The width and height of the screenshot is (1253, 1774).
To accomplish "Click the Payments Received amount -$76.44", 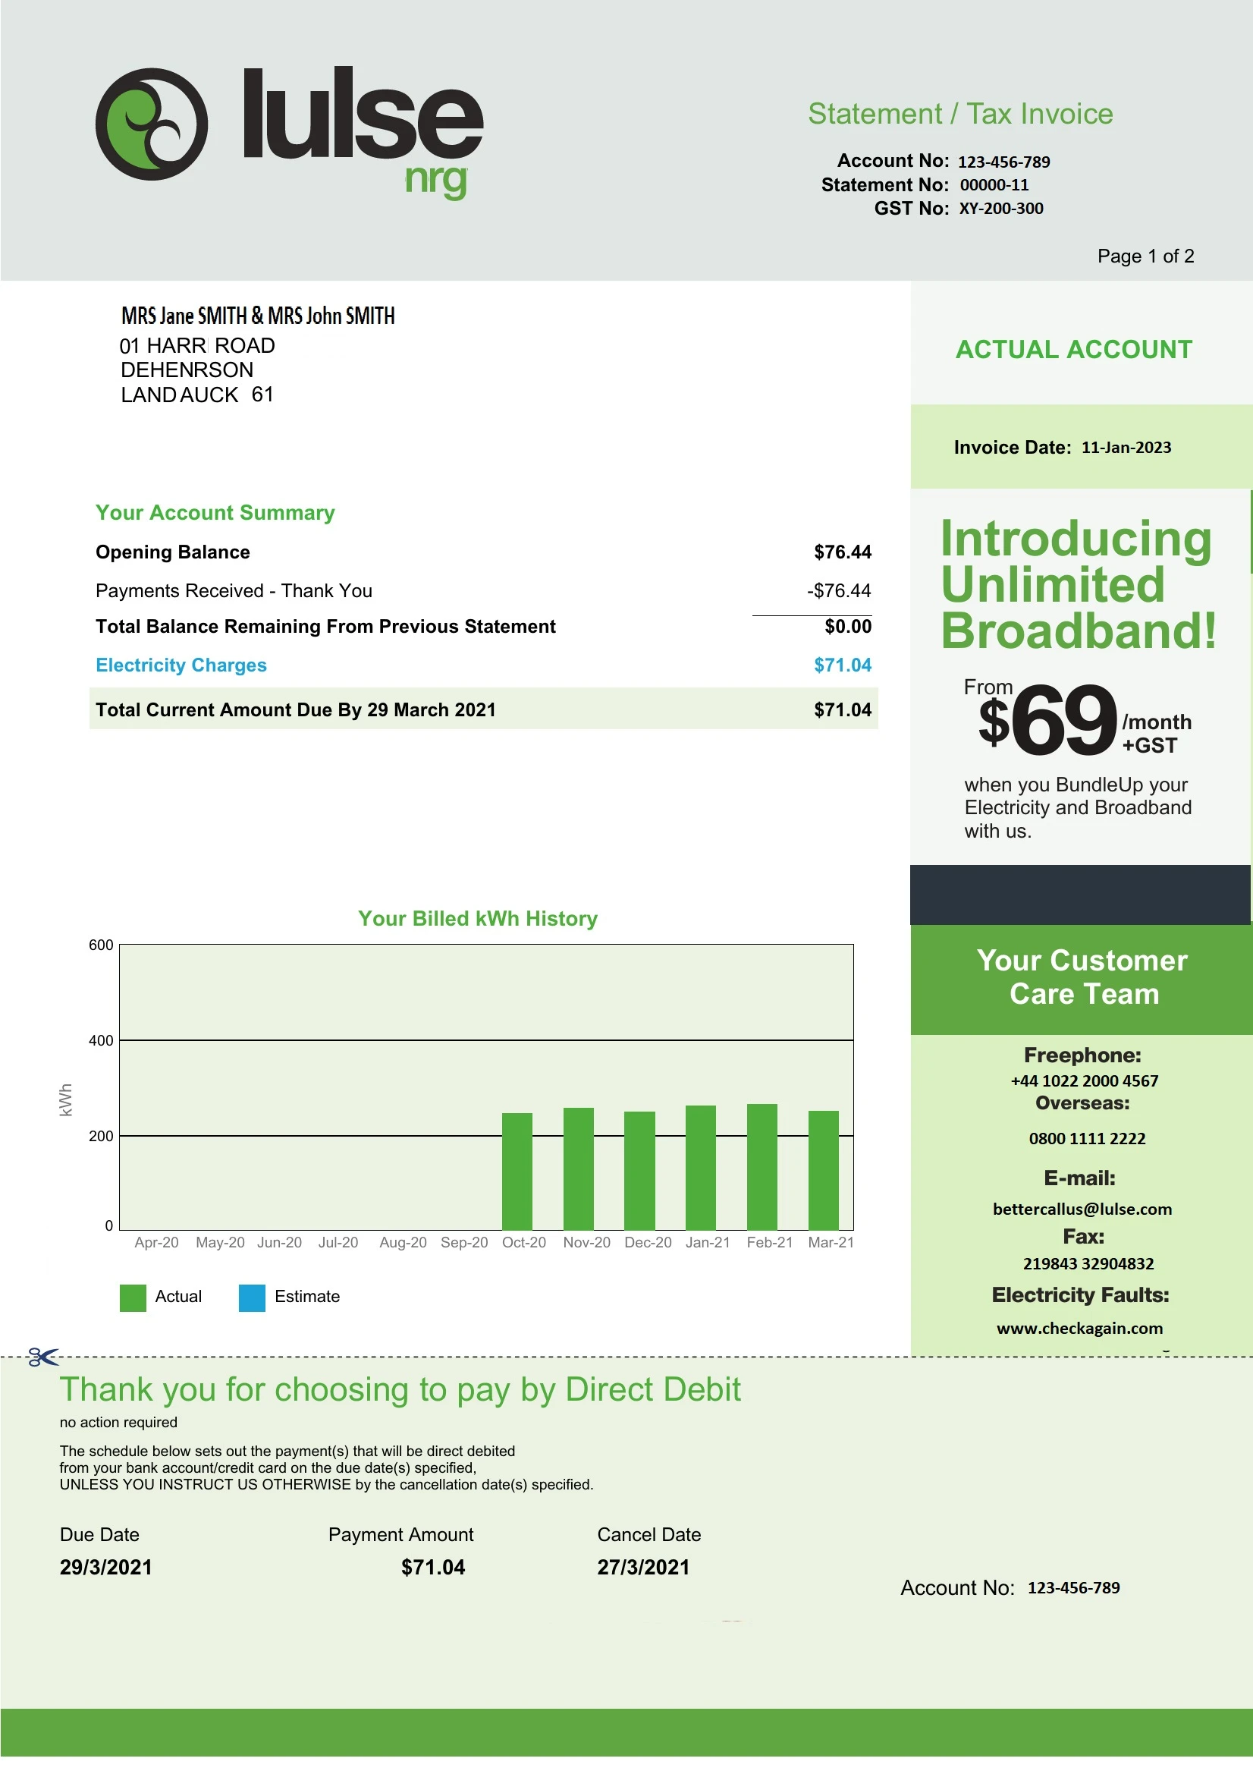I will coord(839,591).
